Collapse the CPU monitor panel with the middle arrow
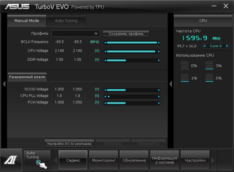234x172 pixels. (x=171, y=84)
